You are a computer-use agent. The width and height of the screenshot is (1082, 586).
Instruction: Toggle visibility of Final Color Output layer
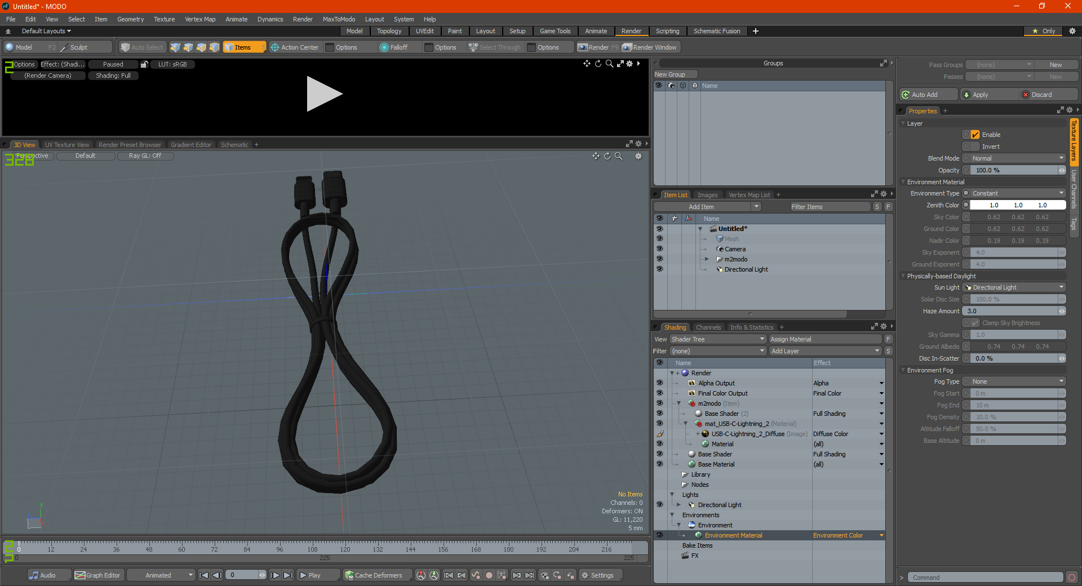coord(659,393)
